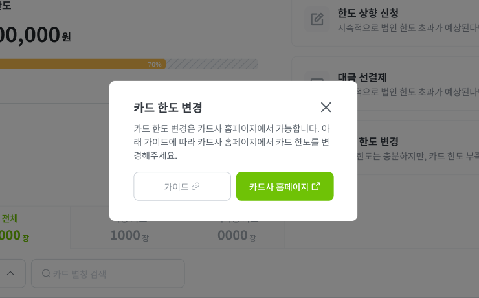
Task: Open the 가이드 button label
Action: coord(176,187)
